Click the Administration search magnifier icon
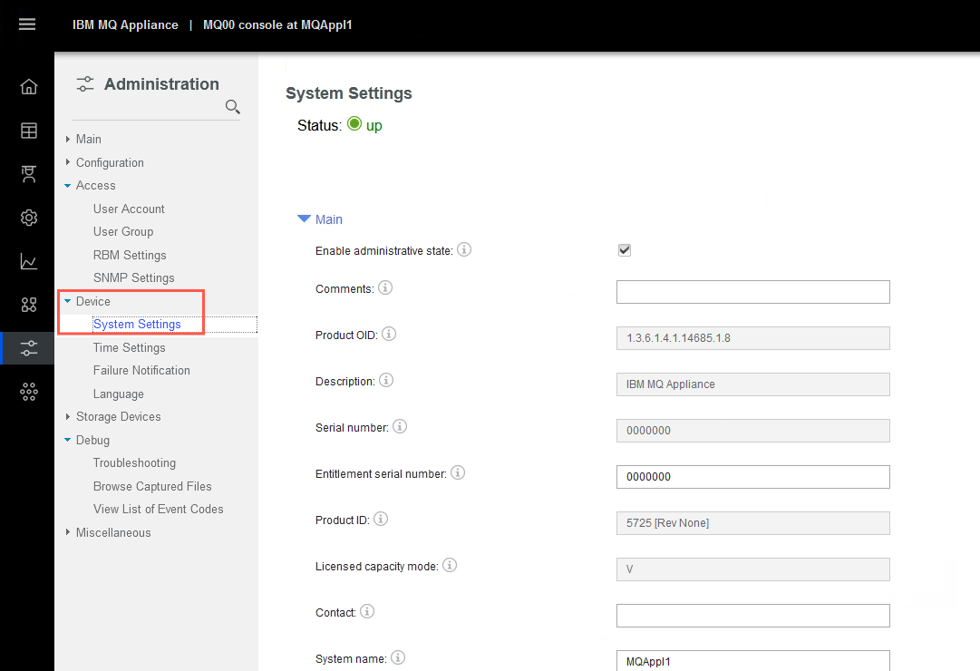This screenshot has height=671, width=980. tap(232, 107)
